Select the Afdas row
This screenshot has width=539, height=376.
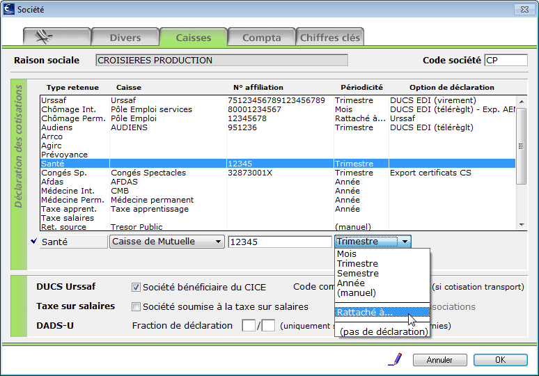pyautogui.click(x=278, y=182)
